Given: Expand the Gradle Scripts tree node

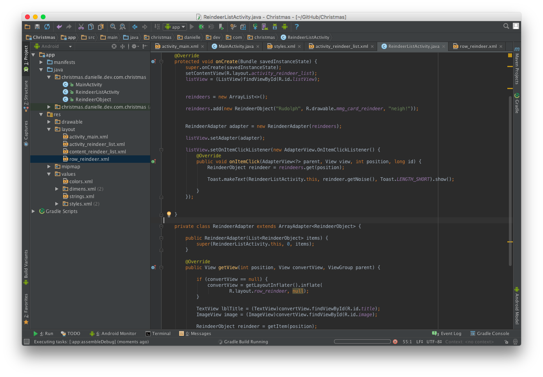Looking at the screenshot, I should [x=33, y=211].
